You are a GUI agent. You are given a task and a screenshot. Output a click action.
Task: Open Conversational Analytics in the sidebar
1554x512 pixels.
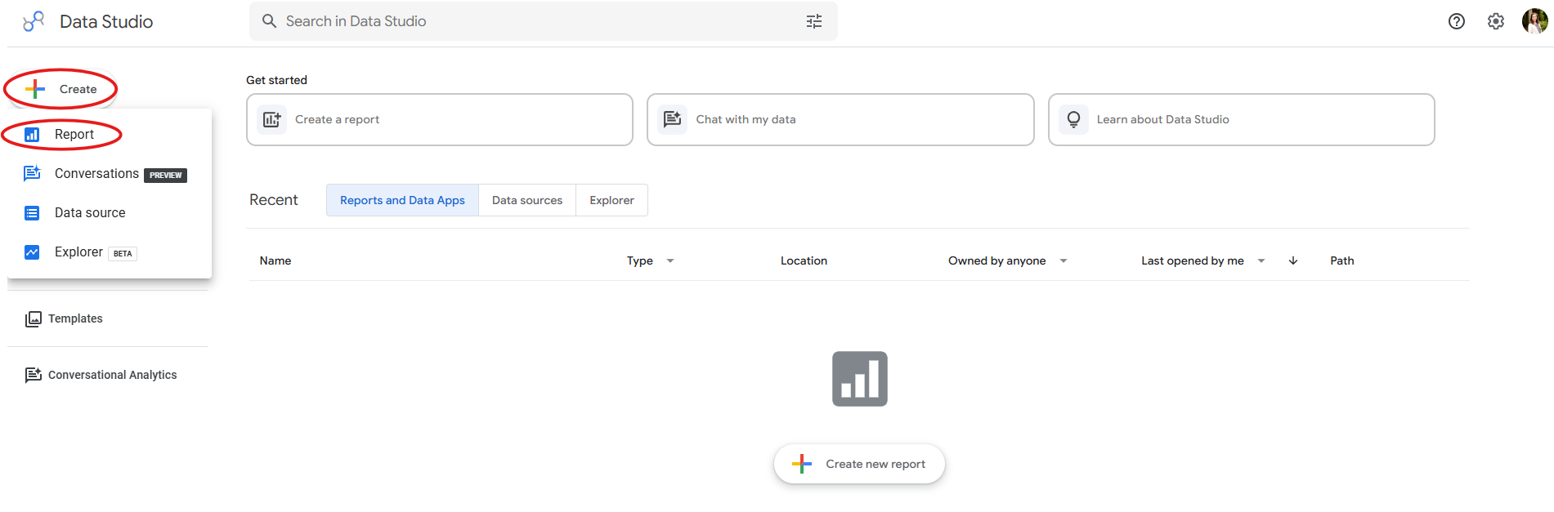pyautogui.click(x=101, y=375)
